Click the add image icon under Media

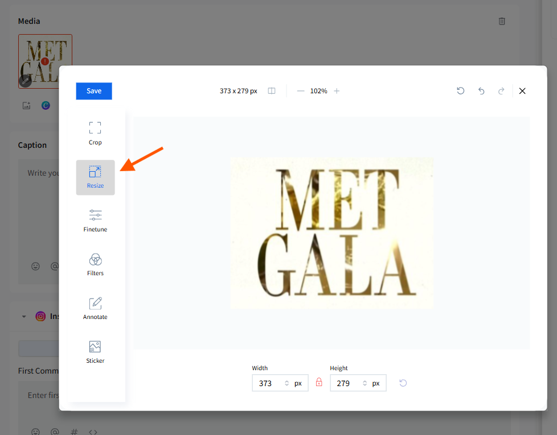pyautogui.click(x=27, y=105)
